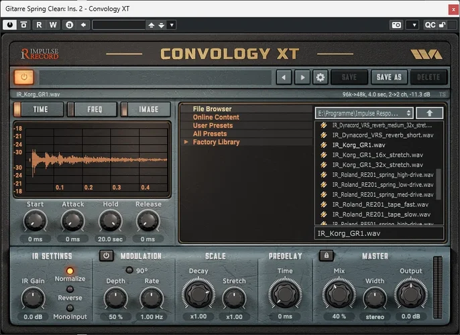Switch to the FREQ view tab
The image size is (460, 335).
click(95, 109)
